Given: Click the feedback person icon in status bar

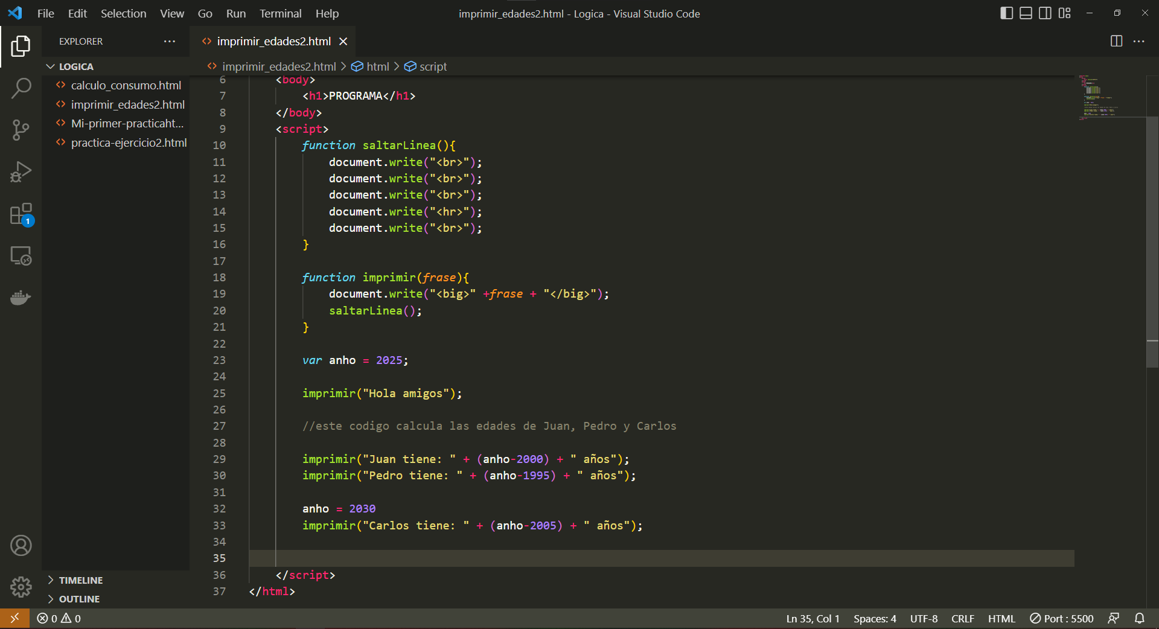Looking at the screenshot, I should pos(1114,619).
